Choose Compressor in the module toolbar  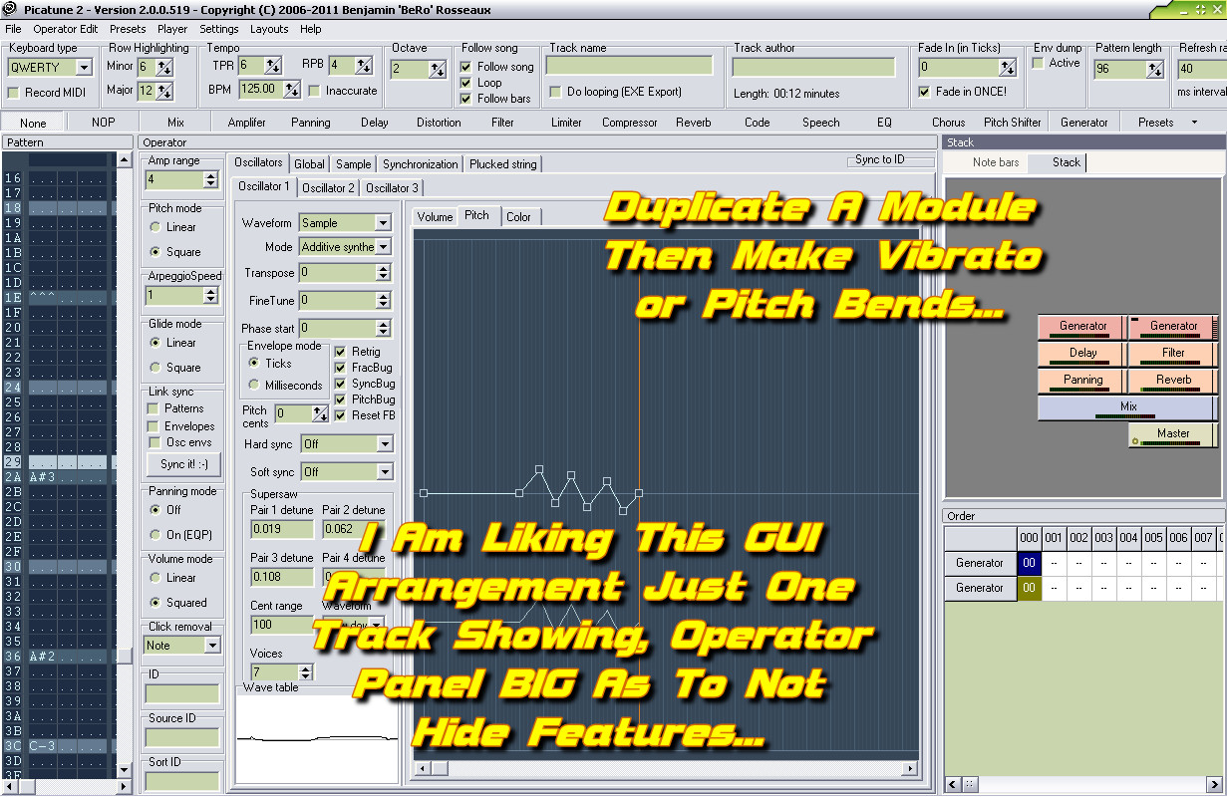630,123
